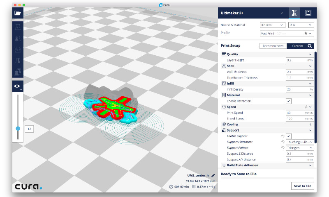329x197 pixels.
Task: Click the Material section icon
Action: 224,95
